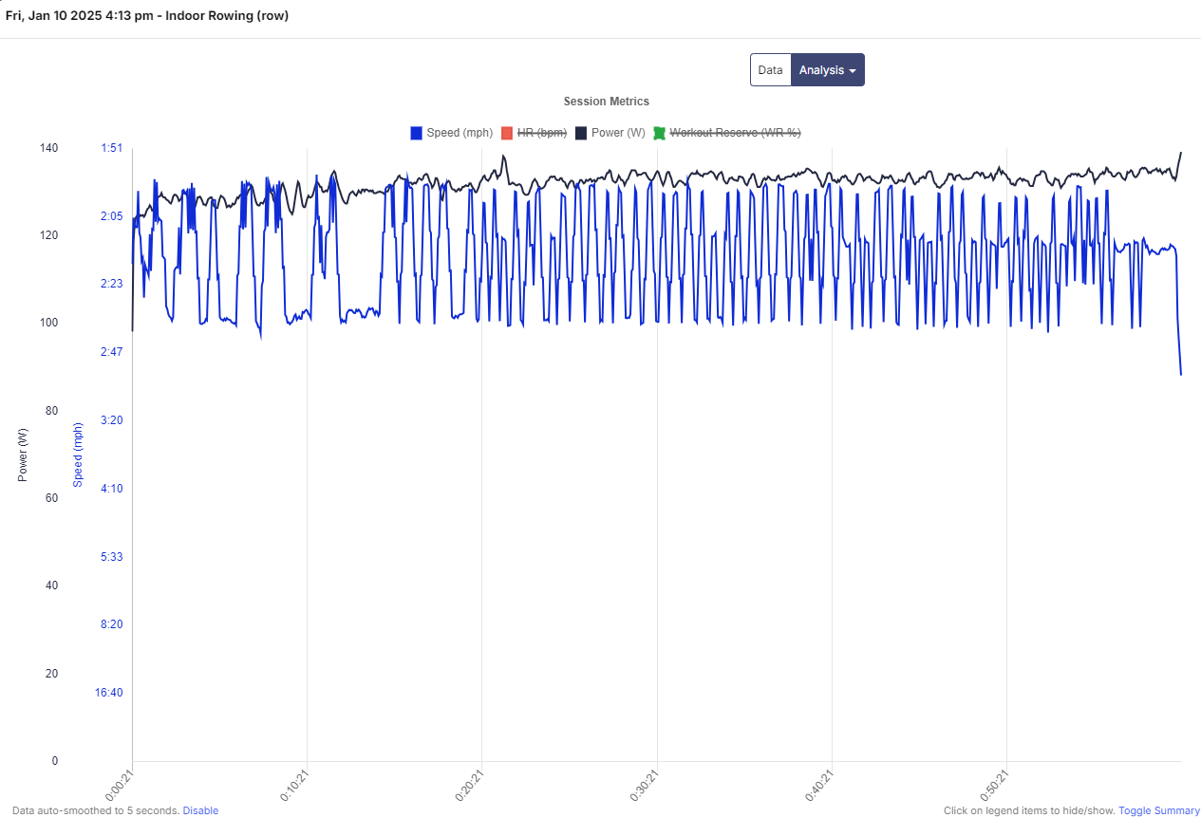Click the 20 power axis value
The image size is (1201, 836).
pyautogui.click(x=51, y=674)
